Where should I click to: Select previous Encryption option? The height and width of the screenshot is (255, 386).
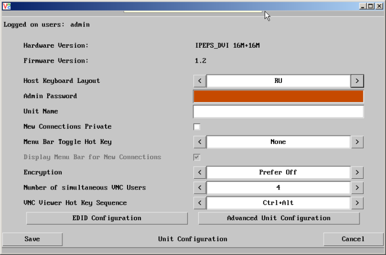point(199,172)
